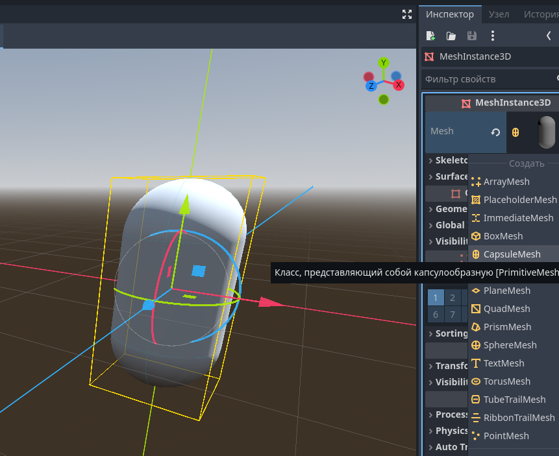Maximize the 3D viewport with expand icon

[407, 14]
